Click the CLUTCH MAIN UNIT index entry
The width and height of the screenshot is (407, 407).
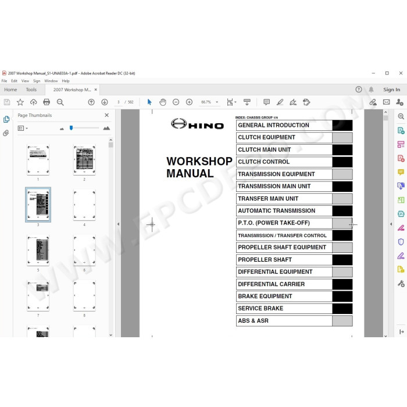[x=294, y=150]
